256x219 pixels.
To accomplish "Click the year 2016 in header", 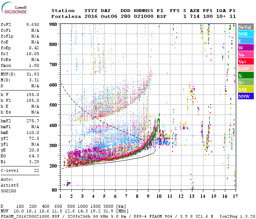I will click(x=91, y=16).
